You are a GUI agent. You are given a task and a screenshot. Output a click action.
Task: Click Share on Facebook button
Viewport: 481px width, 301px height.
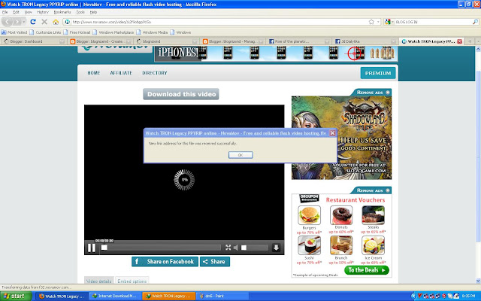165,262
